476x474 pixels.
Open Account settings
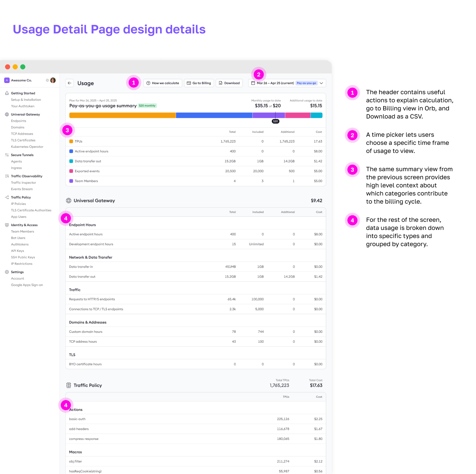18,279
